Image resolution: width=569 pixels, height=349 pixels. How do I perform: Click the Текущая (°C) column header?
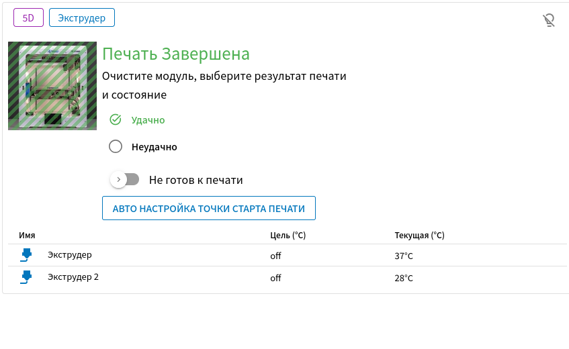[x=419, y=236]
